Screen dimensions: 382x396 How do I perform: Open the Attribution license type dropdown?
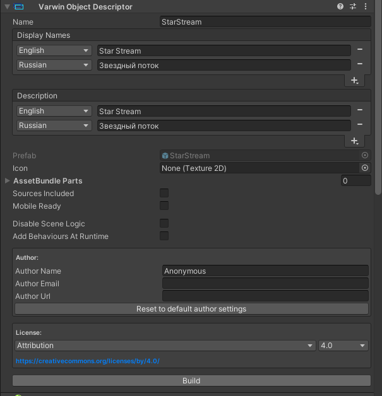(165, 346)
